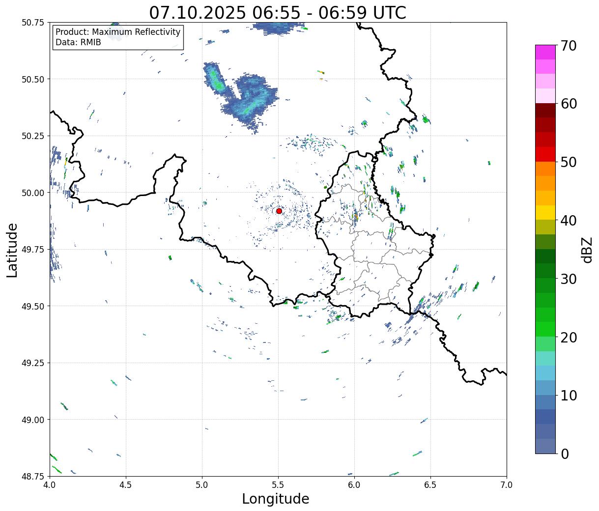Viewport: 599px width, 511px height.
Task: Click longitude tick label 6.5
Action: click(x=430, y=484)
